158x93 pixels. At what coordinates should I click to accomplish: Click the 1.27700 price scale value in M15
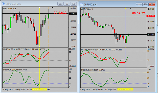[x=73, y=21]
